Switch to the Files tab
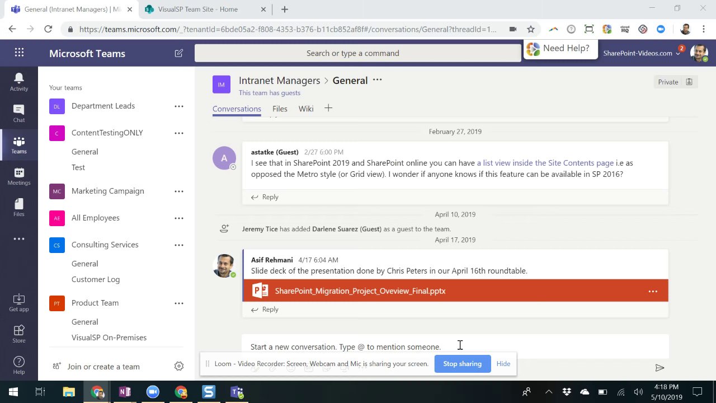 280,109
